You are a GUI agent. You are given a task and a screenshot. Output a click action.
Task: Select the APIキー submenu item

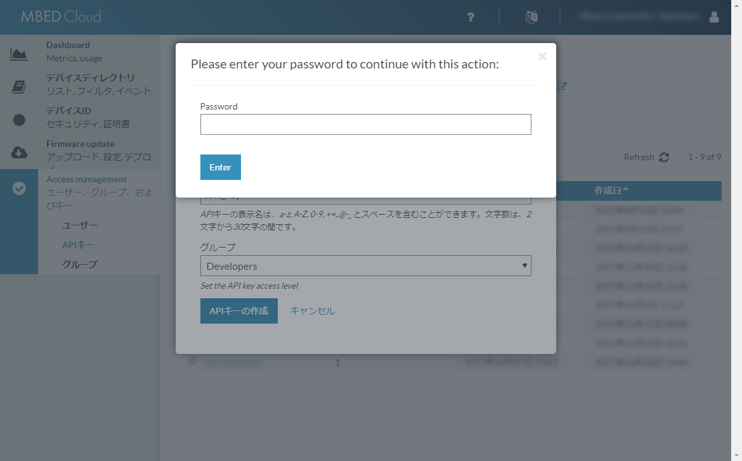tap(78, 244)
